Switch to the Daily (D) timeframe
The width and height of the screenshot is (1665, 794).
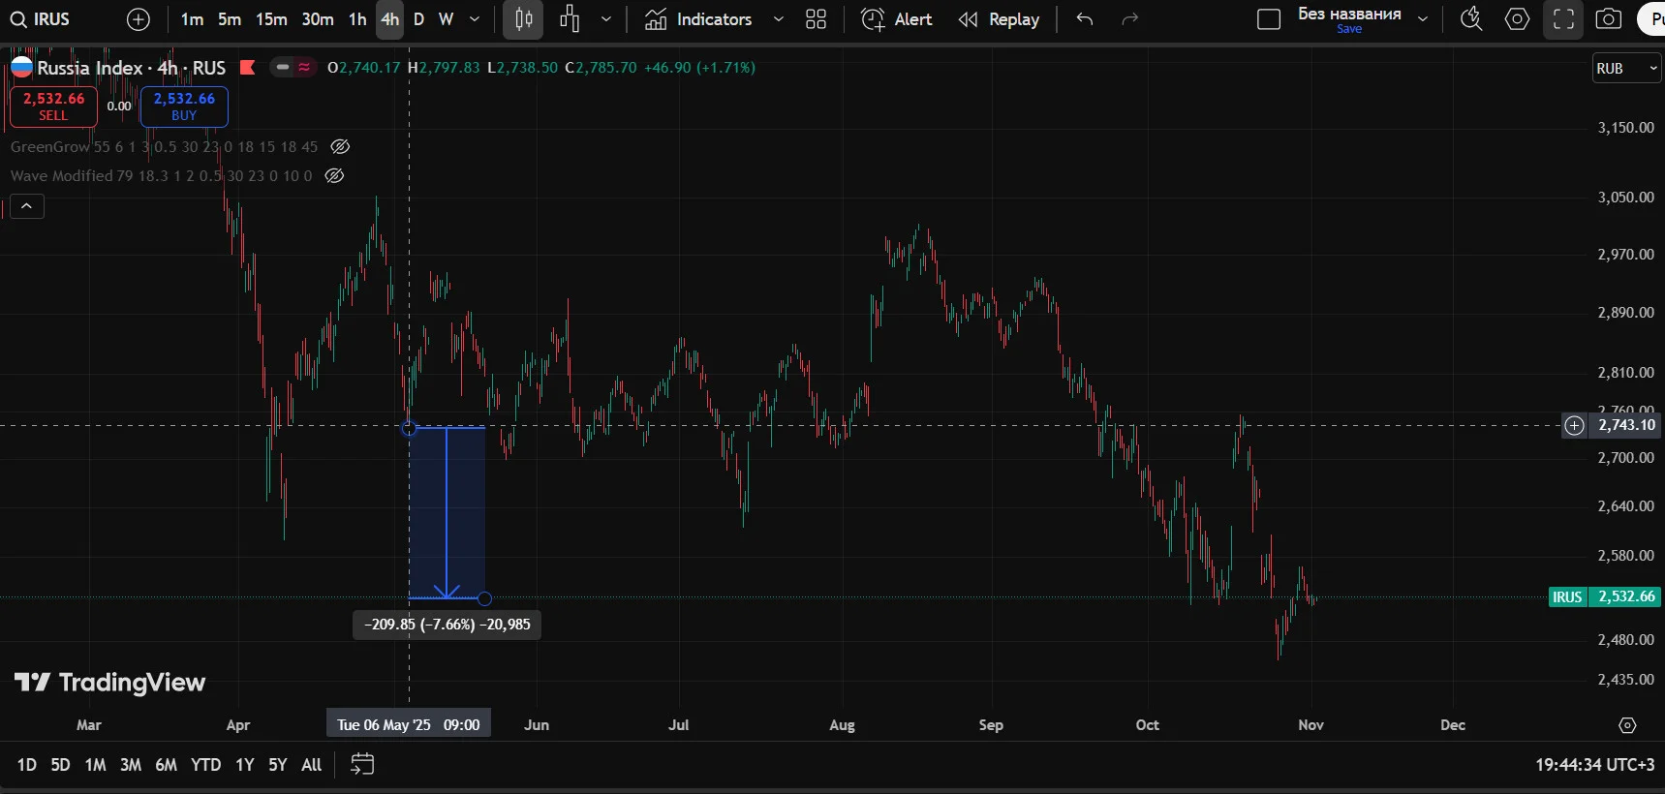pos(418,19)
